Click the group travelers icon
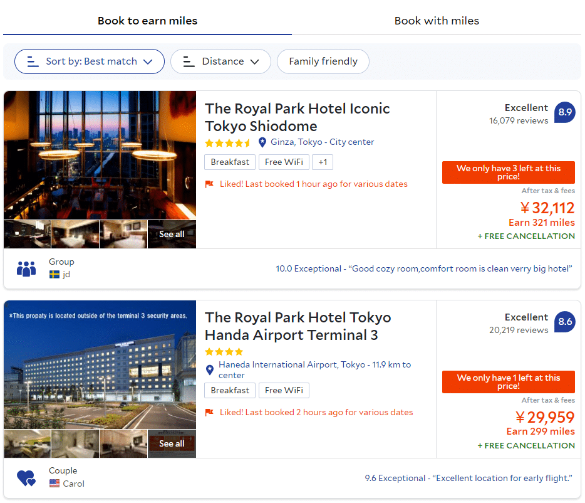585x503 pixels. coord(26,269)
